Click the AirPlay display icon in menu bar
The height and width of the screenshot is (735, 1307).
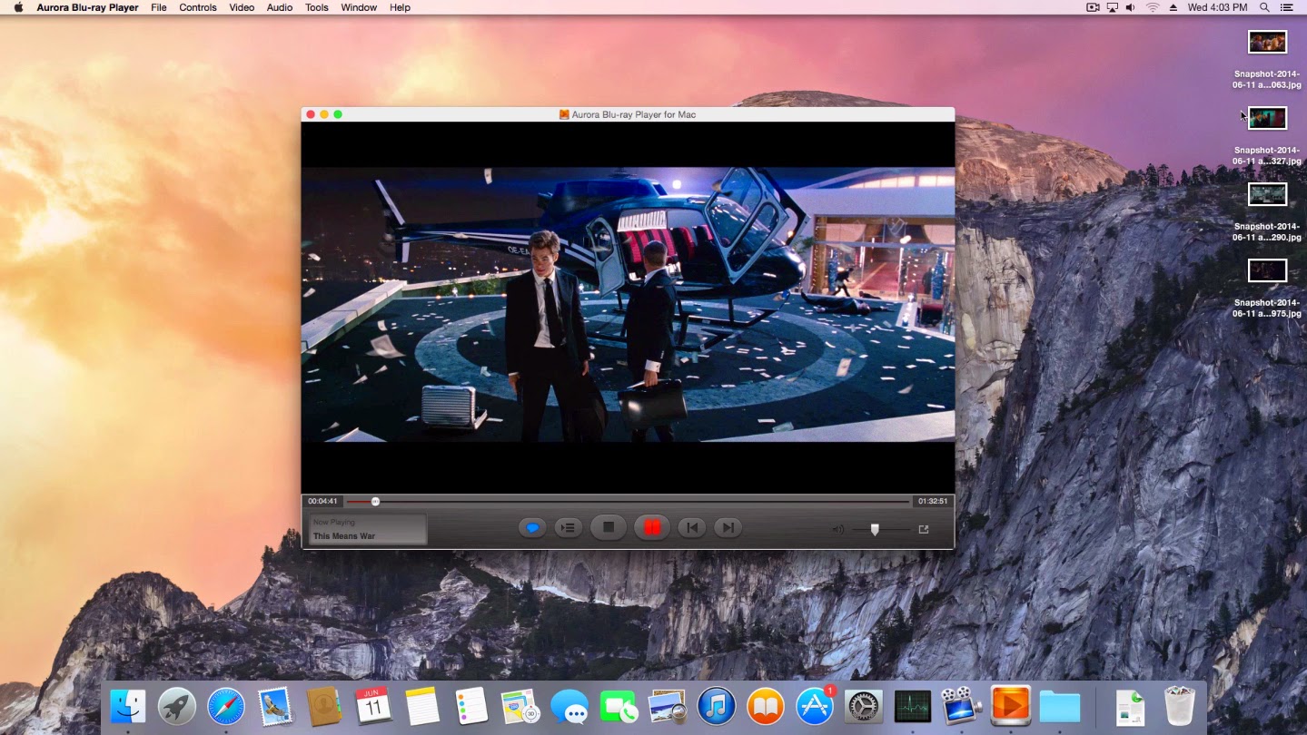(x=1113, y=7)
